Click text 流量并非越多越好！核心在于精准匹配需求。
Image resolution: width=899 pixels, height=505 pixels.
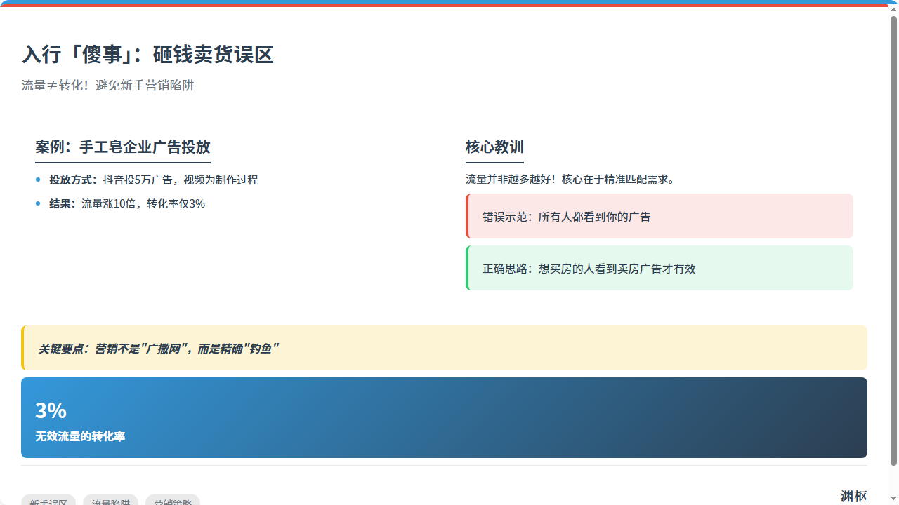pos(571,179)
